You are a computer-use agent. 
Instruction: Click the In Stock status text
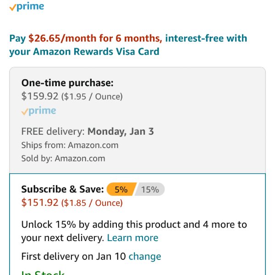click(x=43, y=272)
